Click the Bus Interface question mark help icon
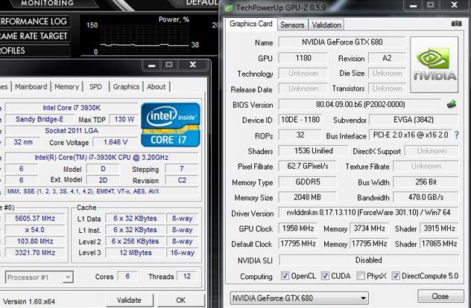Screen dimensions: 471x308 point(457,135)
